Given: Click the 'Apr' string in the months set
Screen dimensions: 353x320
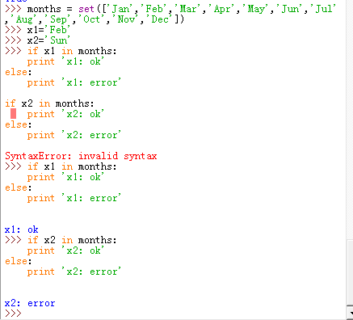Looking at the screenshot, I should tap(222, 9).
